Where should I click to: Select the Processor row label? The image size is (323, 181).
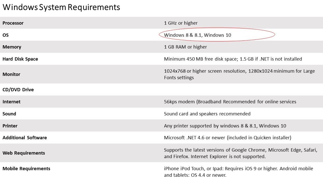pyautogui.click(x=13, y=23)
